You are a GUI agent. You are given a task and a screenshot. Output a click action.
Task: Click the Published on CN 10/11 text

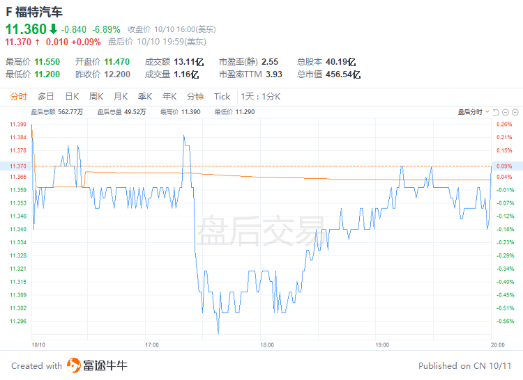pos(464,365)
